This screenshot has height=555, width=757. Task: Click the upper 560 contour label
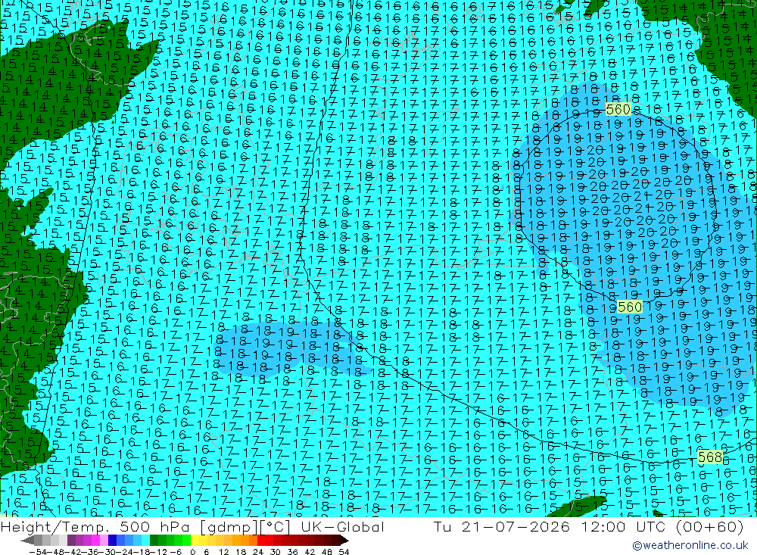point(618,110)
